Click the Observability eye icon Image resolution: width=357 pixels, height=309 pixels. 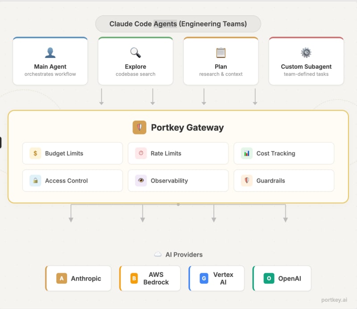coord(141,181)
